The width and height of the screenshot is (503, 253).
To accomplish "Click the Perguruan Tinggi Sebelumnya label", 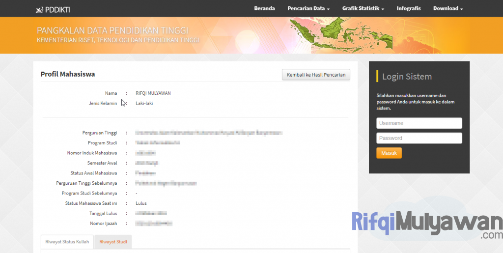I will coord(86,183).
